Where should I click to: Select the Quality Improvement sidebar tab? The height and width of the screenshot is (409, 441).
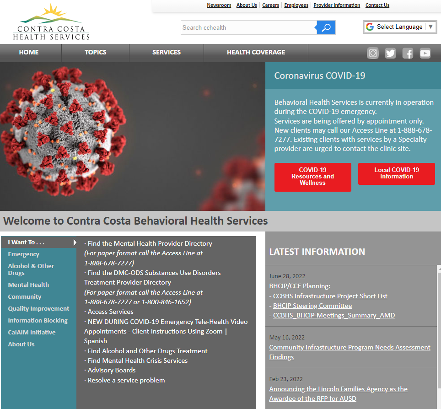pos(38,308)
